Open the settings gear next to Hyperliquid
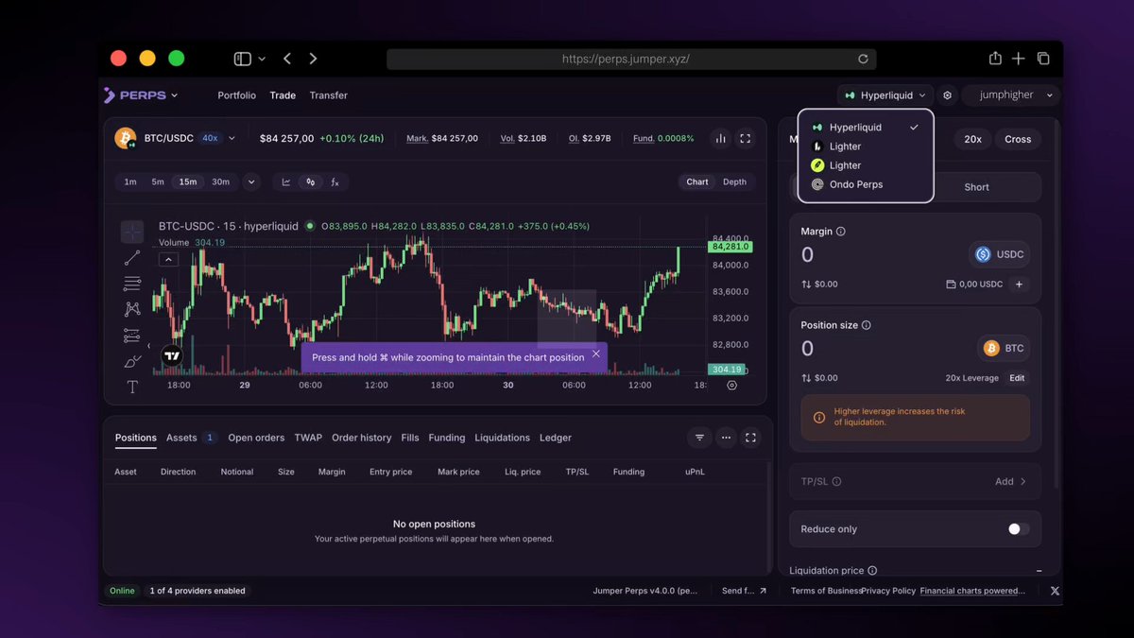 pyautogui.click(x=948, y=95)
